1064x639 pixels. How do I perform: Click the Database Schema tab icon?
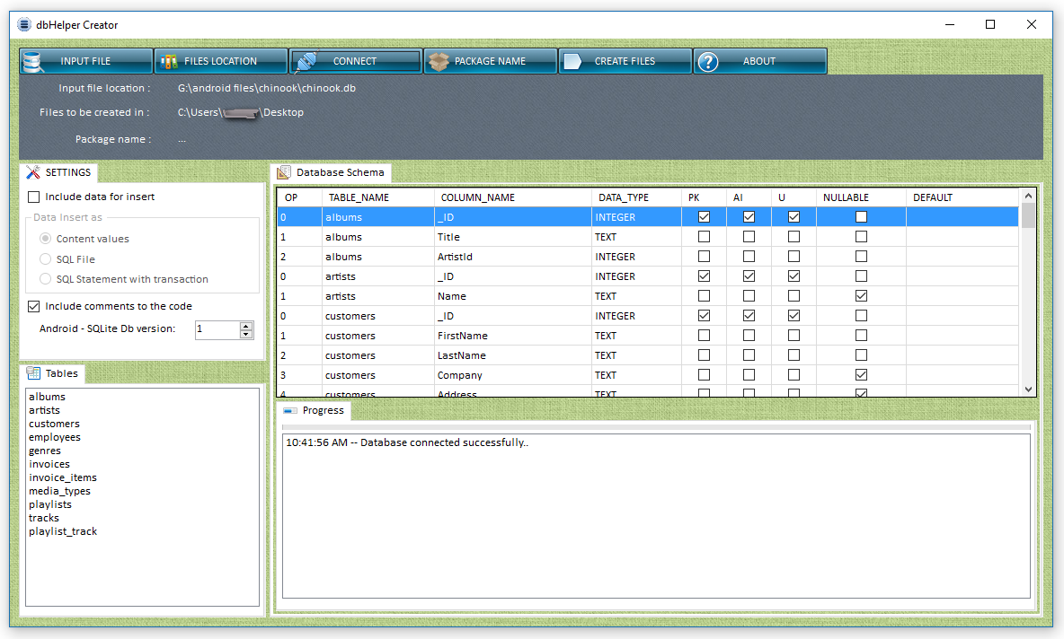(x=284, y=173)
